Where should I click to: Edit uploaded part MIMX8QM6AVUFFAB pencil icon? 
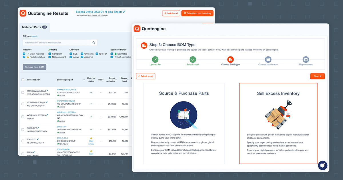point(47,91)
